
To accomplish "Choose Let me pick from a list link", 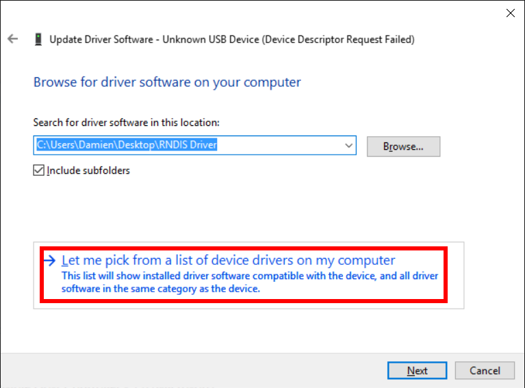I will tap(228, 261).
